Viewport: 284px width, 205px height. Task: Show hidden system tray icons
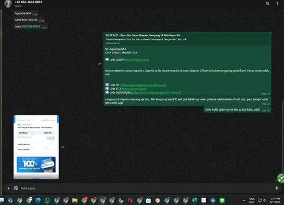pos(244,200)
